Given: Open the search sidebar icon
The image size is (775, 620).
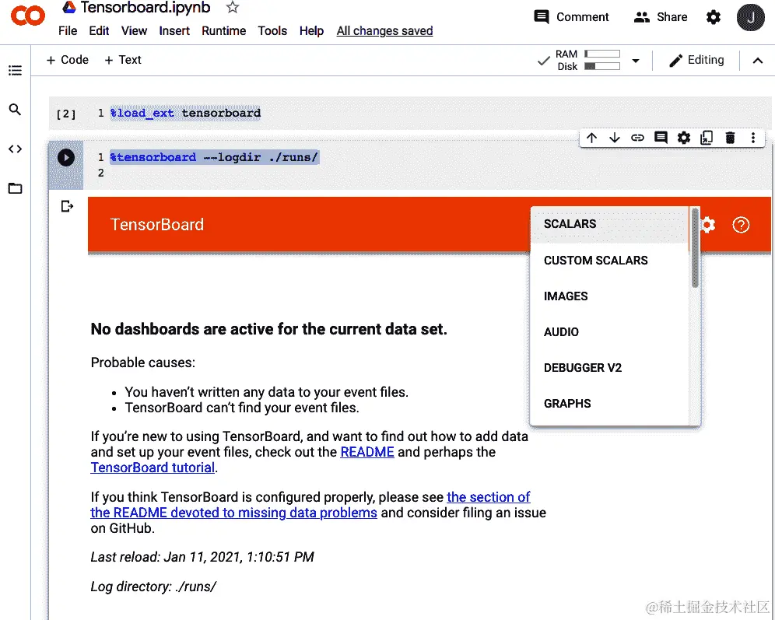Looking at the screenshot, I should [16, 110].
